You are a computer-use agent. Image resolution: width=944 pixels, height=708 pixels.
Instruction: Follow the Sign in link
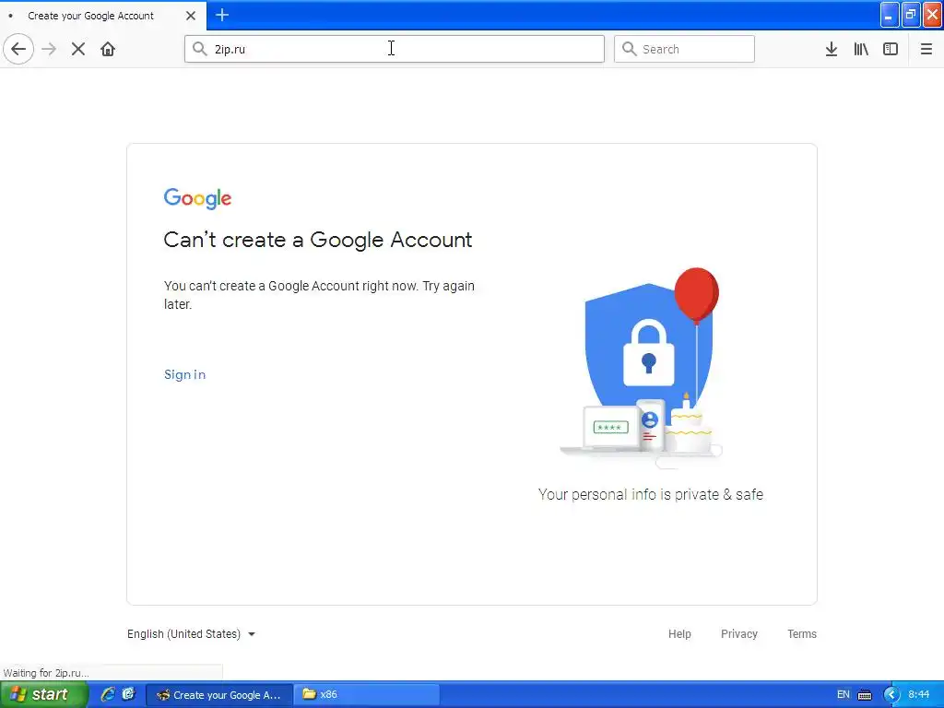point(184,374)
